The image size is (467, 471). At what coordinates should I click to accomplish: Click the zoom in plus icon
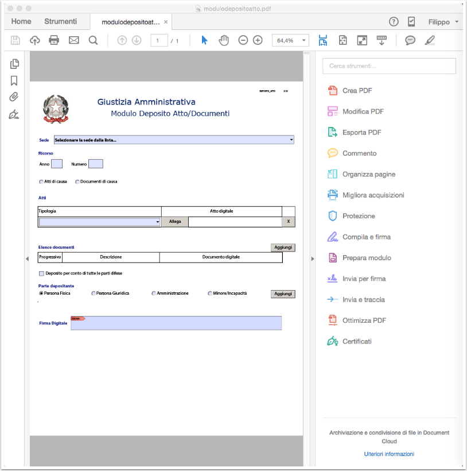pyautogui.click(x=258, y=40)
